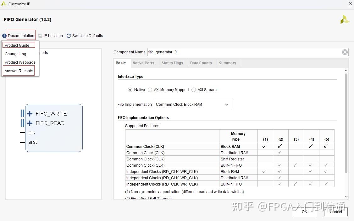Open the Documentation dropdown menu
Screen dimensions: 354x221
coord(21,35)
